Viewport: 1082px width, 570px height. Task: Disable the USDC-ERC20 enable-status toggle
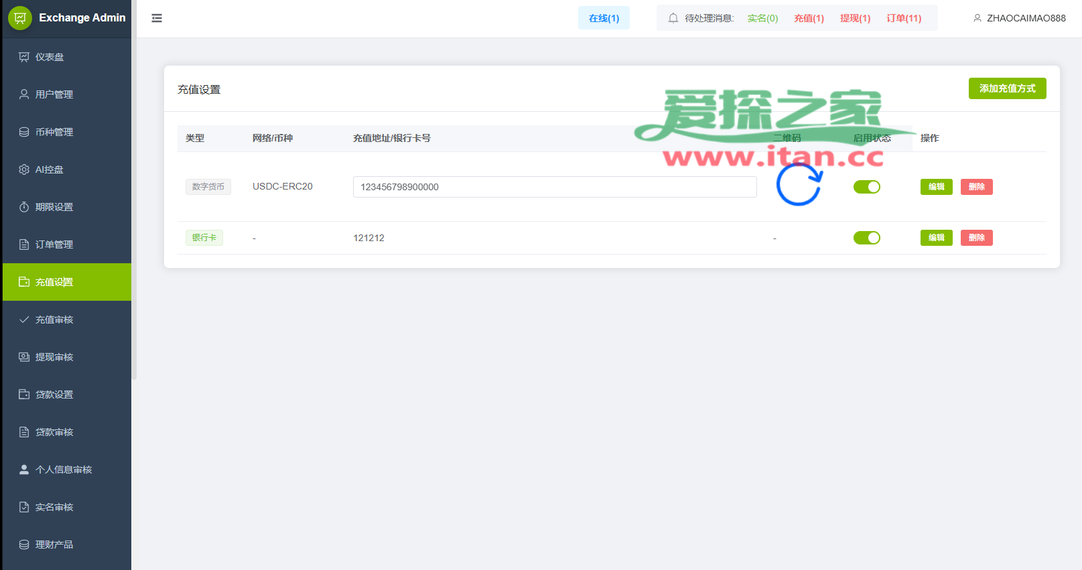point(866,187)
